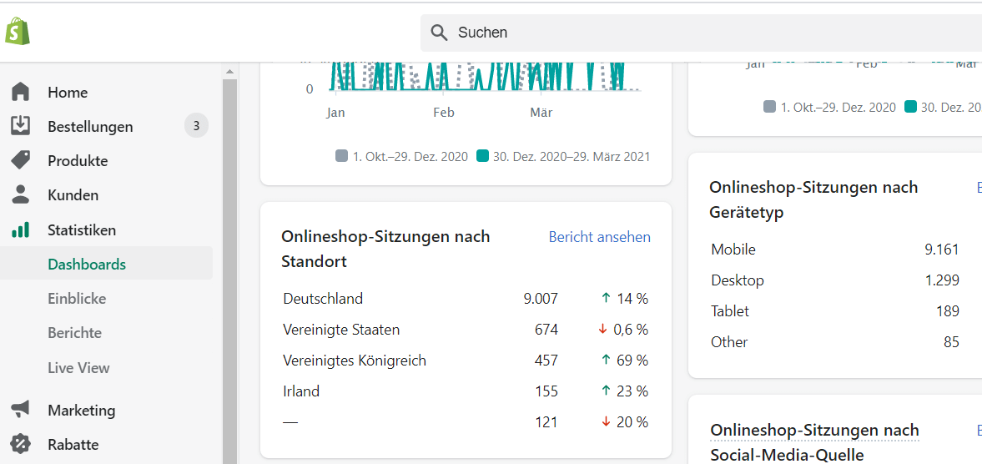Viewport: 982px width, 464px height.
Task: Click the 1.299 Desktop sessions value
Action: coord(942,280)
